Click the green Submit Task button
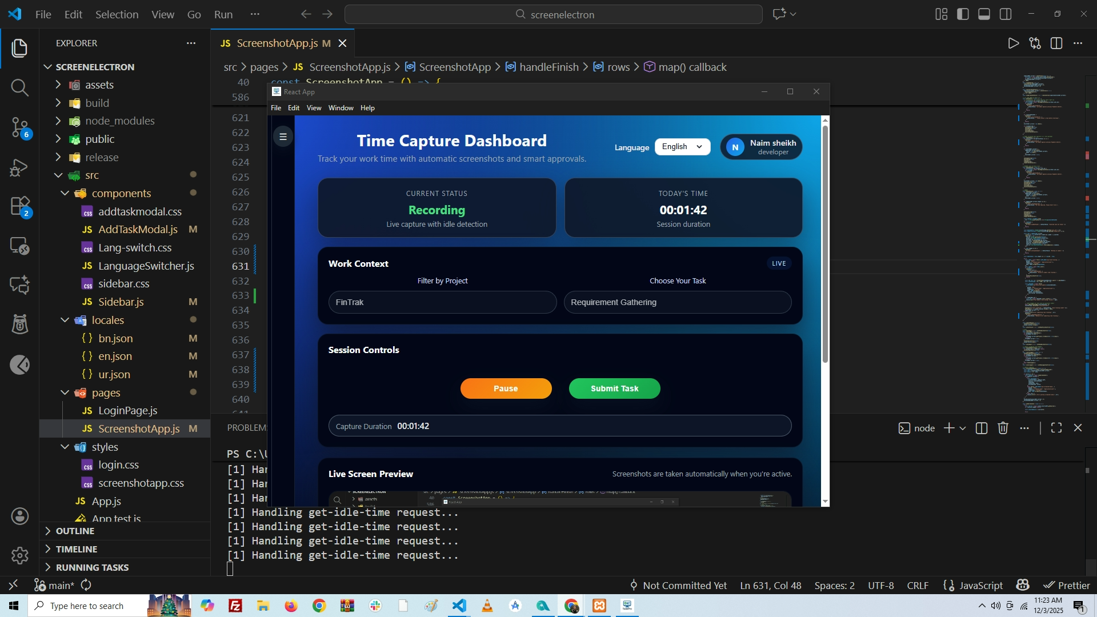1097x617 pixels. point(614,388)
